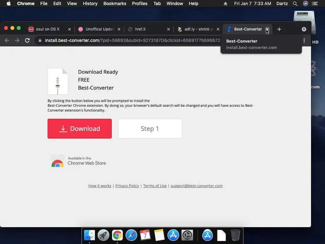Open Siri from menu bar
Image resolution: width=325 pixels, height=244 pixels.
(x=306, y=3)
